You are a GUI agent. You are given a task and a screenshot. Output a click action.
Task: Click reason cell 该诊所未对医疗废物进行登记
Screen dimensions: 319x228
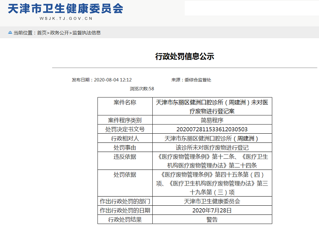pyautogui.click(x=212, y=147)
